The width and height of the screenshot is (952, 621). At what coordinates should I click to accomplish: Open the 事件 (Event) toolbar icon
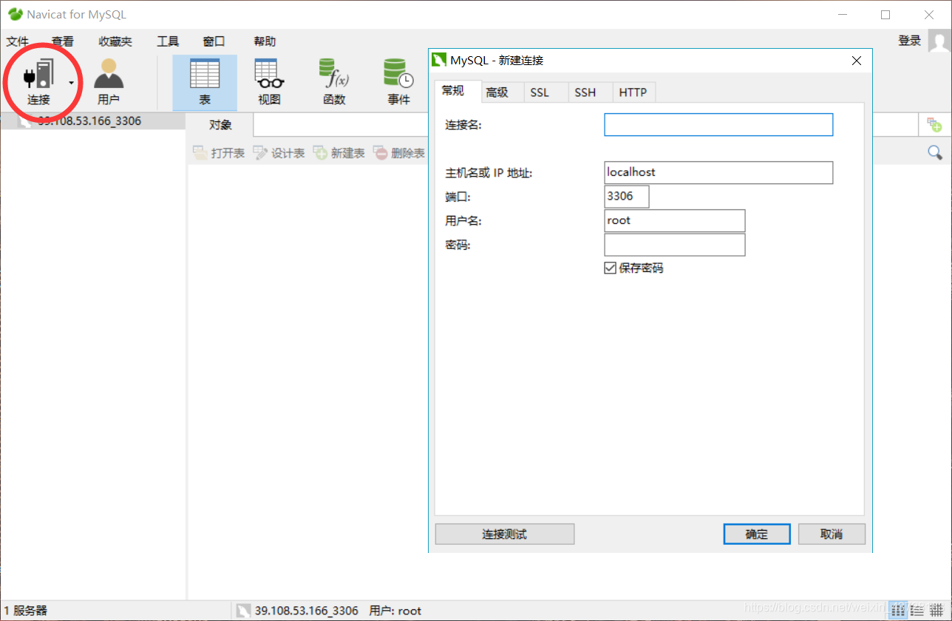tap(398, 81)
